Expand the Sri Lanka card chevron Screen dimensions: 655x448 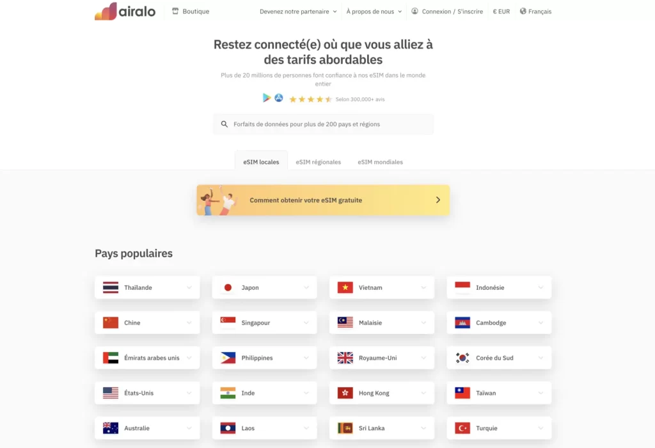(x=423, y=428)
